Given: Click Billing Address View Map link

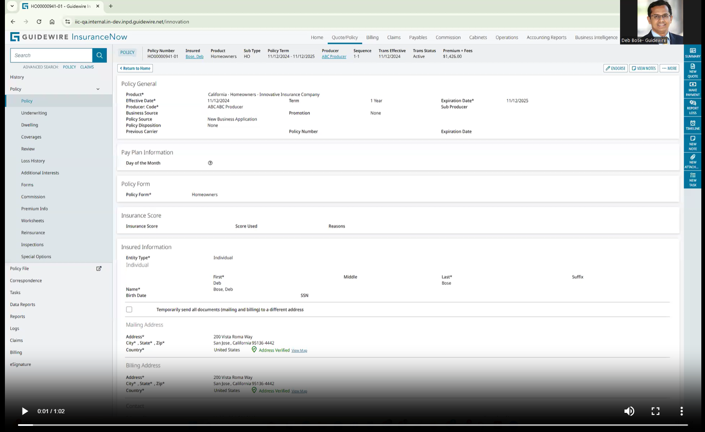Looking at the screenshot, I should pyautogui.click(x=299, y=391).
